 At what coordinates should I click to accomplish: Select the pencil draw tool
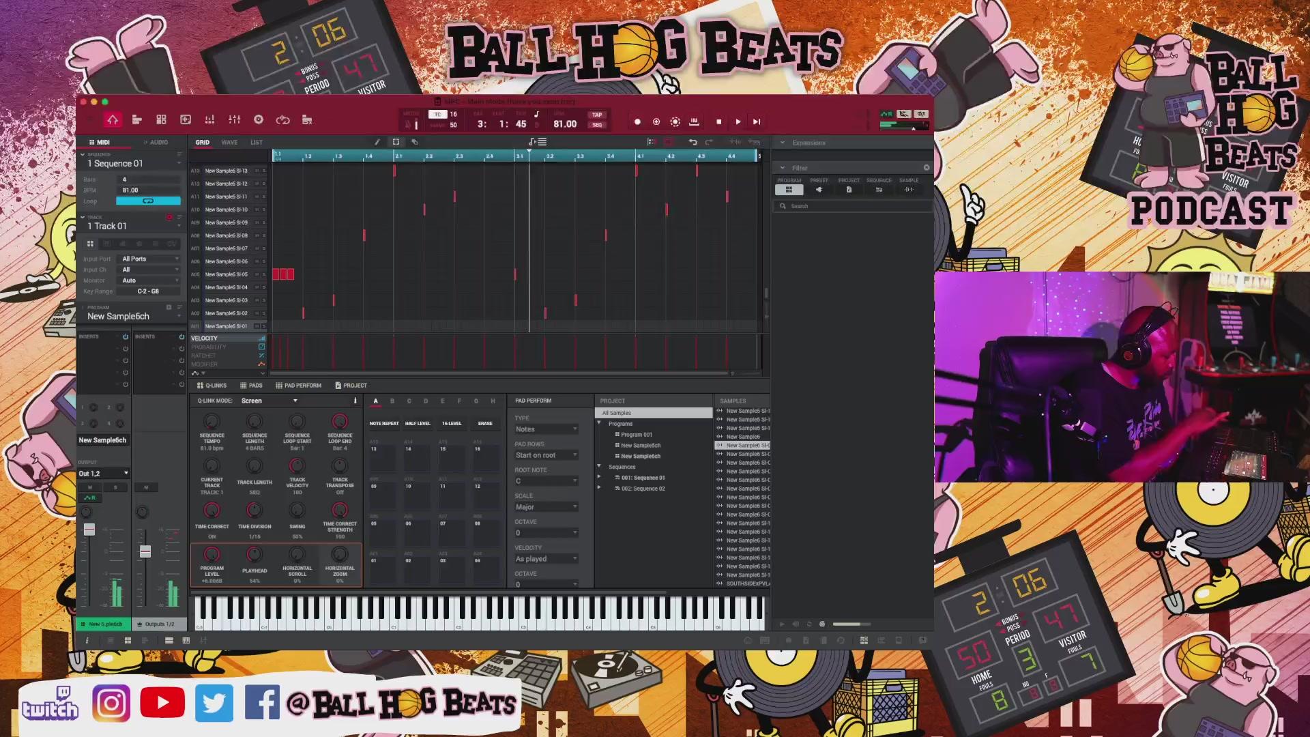click(x=377, y=142)
